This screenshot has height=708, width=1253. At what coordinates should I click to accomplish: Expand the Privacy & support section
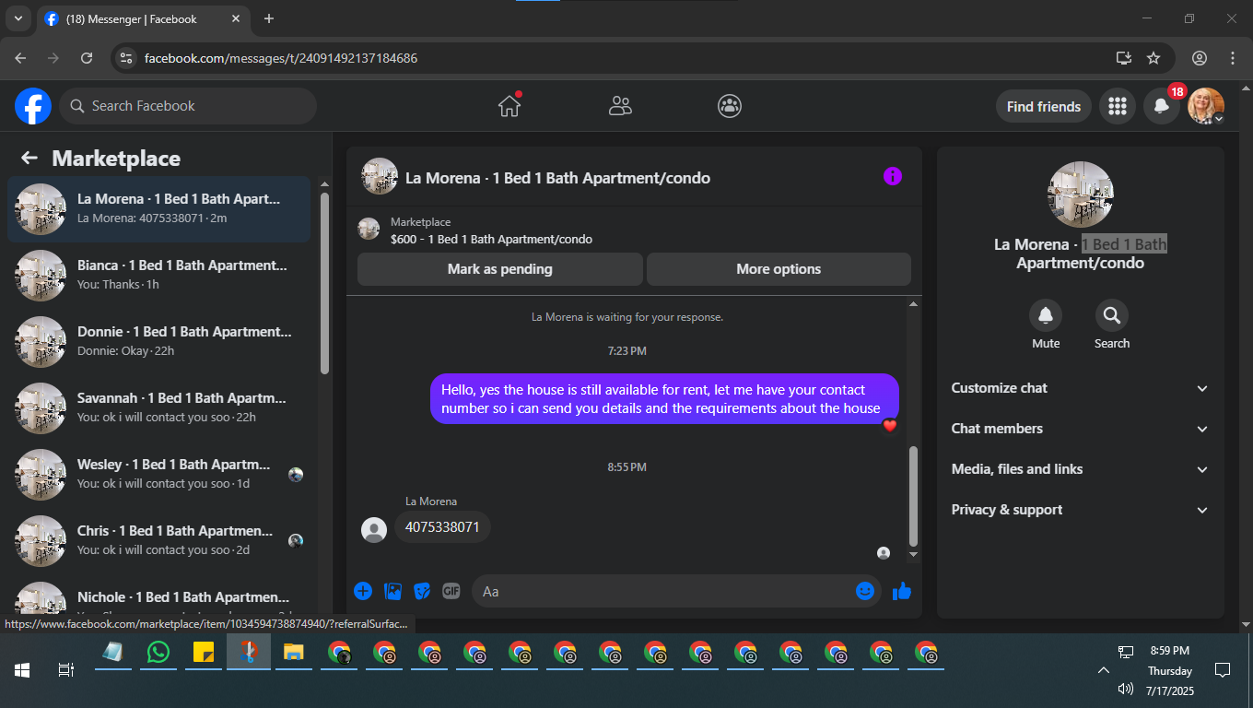(1080, 510)
